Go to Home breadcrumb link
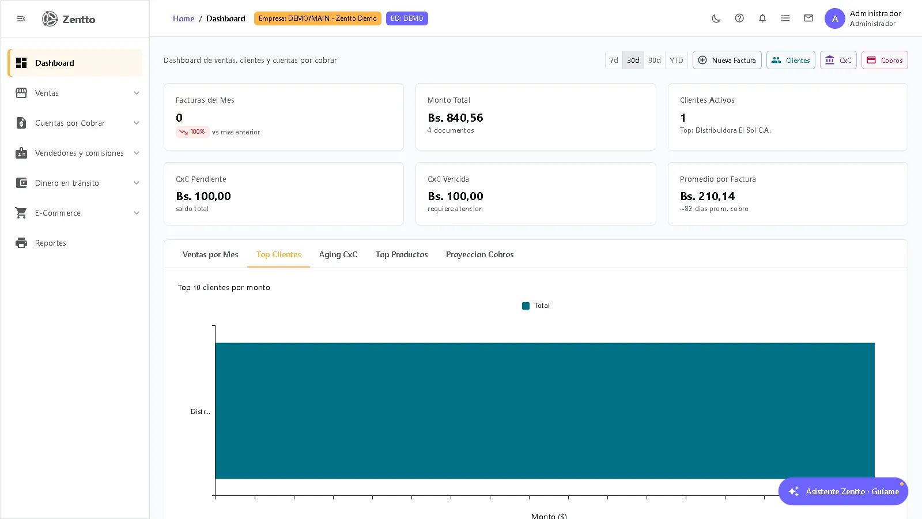Screen dimensions: 922x519 pos(184,18)
